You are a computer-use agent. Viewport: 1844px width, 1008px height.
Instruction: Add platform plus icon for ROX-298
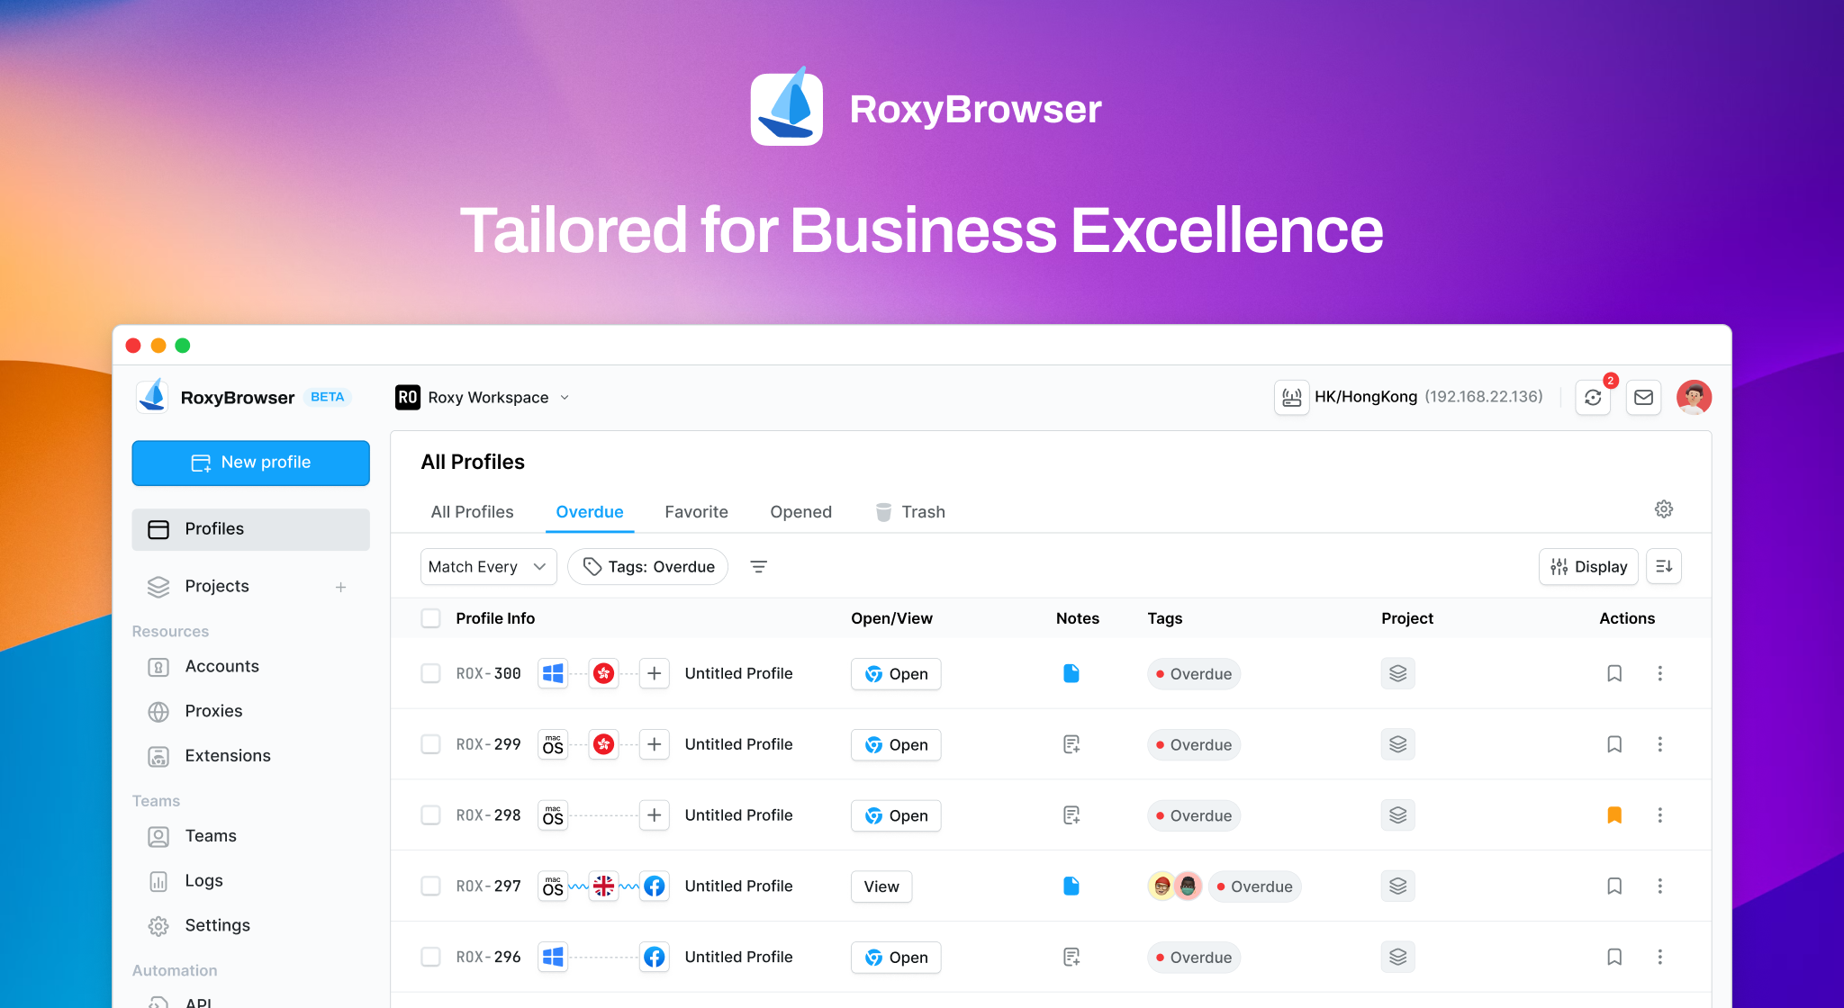coord(655,815)
